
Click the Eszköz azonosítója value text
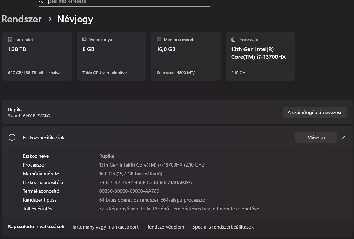coord(146,182)
